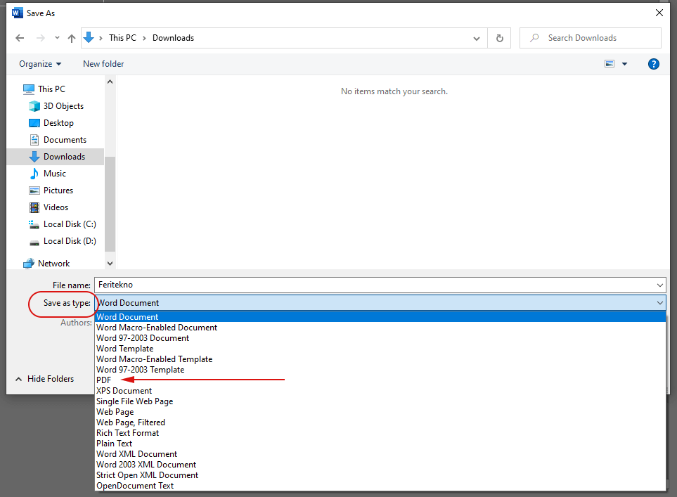Change view layout icon
Screen dimensions: 677x497
click(610, 64)
